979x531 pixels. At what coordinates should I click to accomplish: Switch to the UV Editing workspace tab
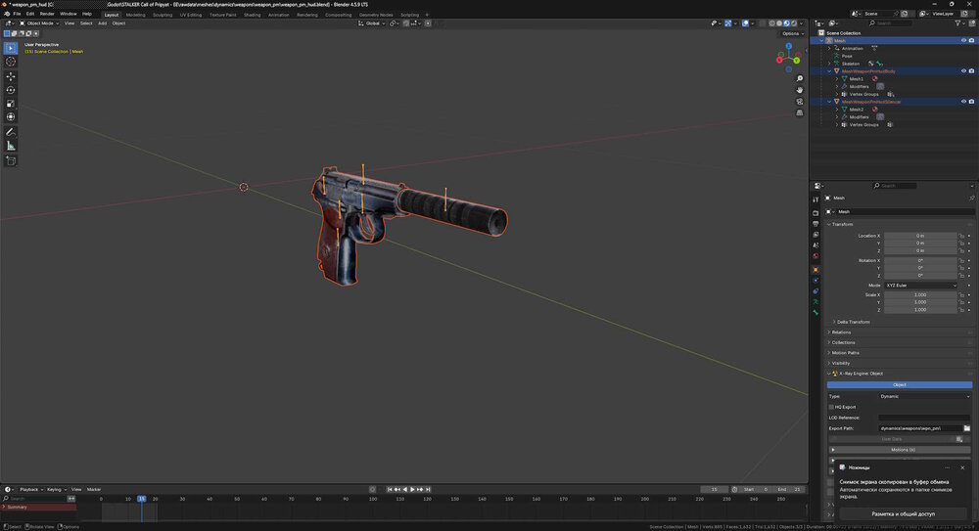(191, 15)
